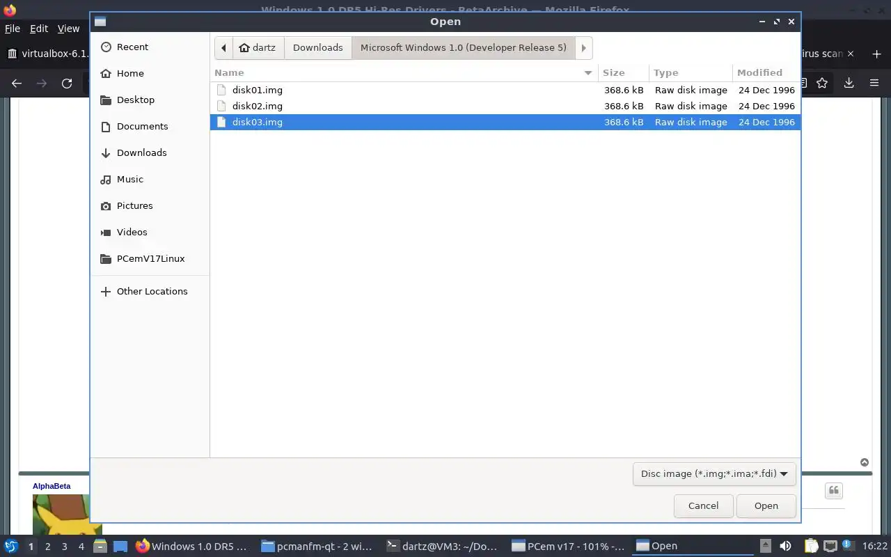The width and height of the screenshot is (891, 557).
Task: Open the Disc image file filter dropdown
Action: [713, 473]
